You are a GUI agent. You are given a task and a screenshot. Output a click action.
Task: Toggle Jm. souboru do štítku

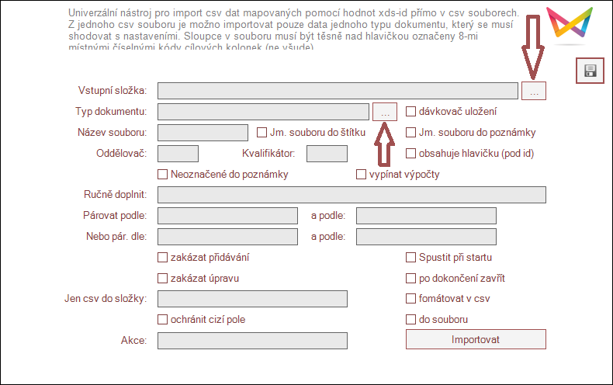point(262,133)
